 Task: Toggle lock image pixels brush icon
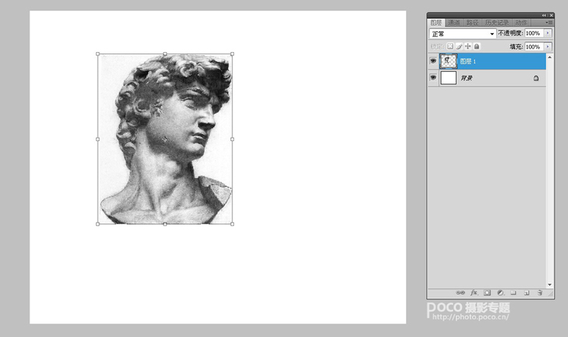(x=459, y=46)
